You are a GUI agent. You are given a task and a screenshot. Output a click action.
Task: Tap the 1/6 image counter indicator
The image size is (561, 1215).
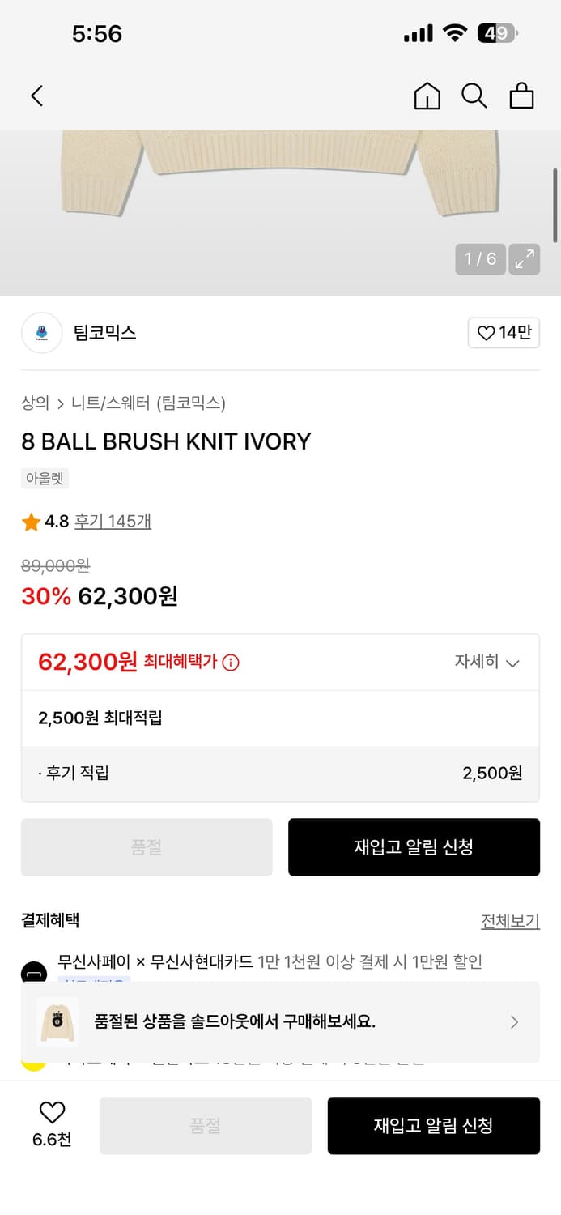pos(480,259)
